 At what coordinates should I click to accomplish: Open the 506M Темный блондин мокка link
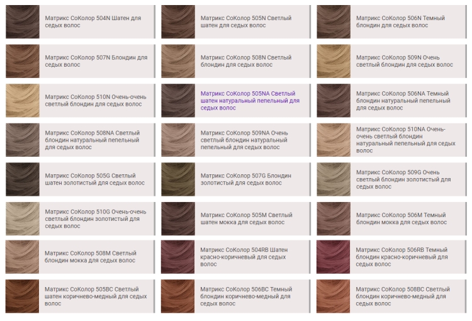[x=402, y=219]
